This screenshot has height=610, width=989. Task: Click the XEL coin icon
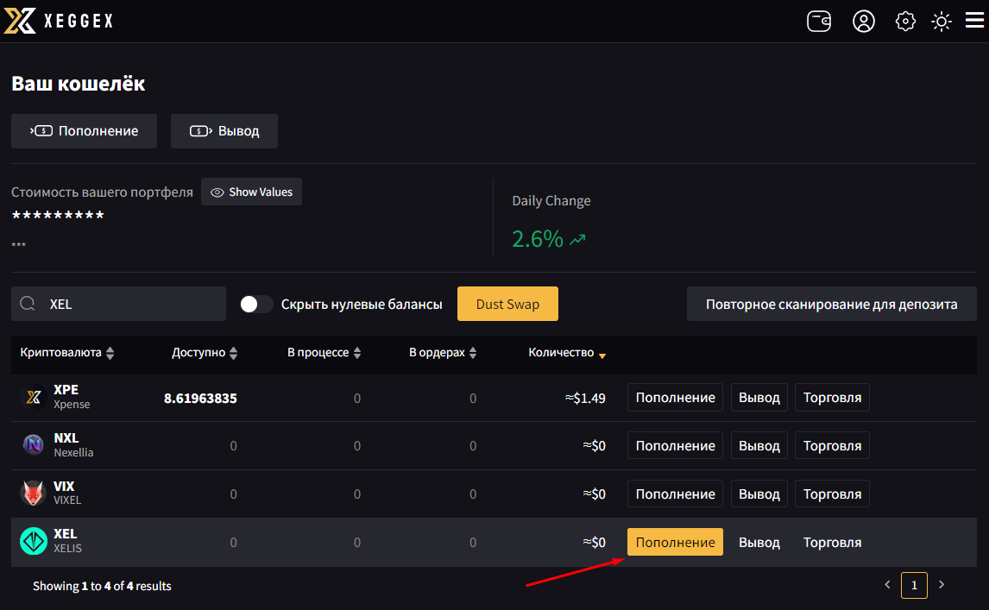click(34, 541)
